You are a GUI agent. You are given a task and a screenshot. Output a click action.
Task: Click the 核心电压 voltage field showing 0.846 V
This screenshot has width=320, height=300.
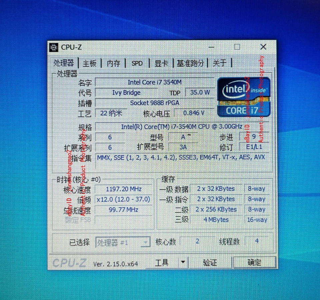[195, 113]
